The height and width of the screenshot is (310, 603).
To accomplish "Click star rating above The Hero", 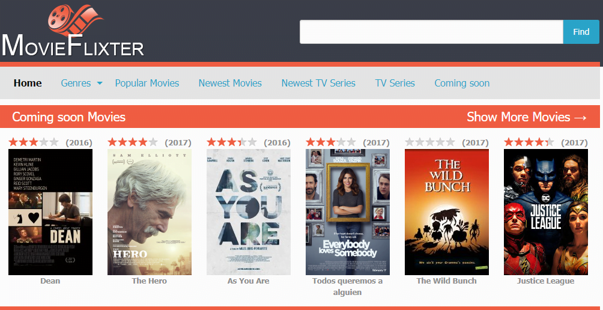I will (x=133, y=142).
